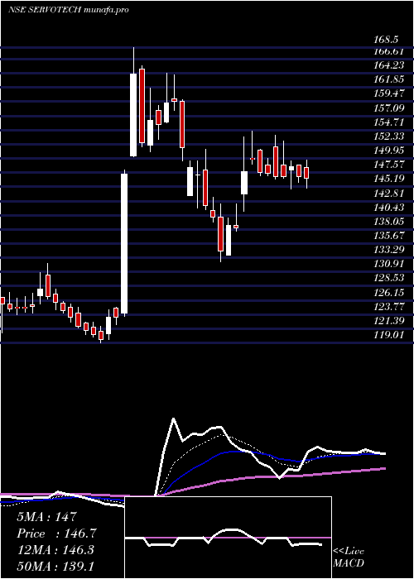Screen dimensions: 414x579
Task: Click the Live MACD label
Action: pyautogui.click(x=349, y=557)
